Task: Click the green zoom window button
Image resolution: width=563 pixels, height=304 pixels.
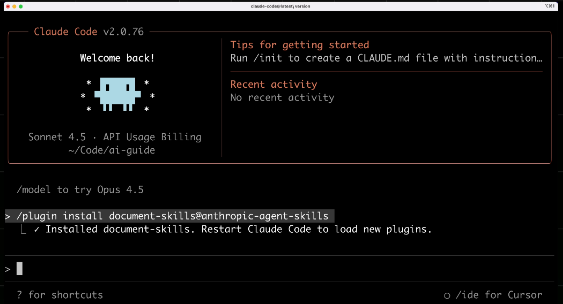Action: pos(21,6)
